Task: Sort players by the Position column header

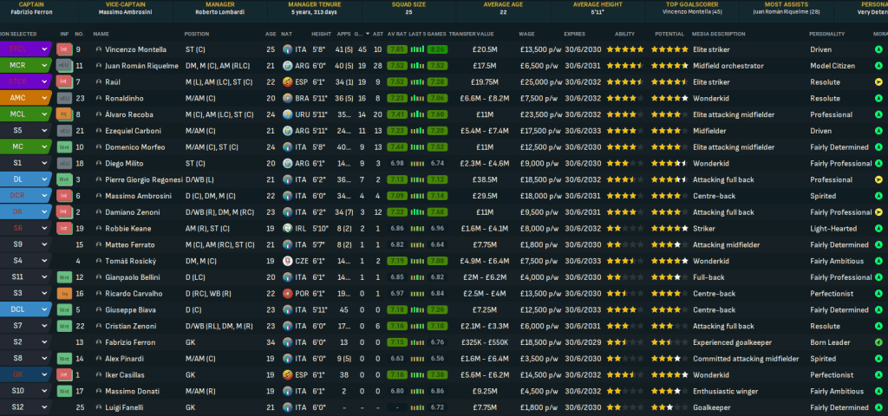Action: [x=198, y=34]
